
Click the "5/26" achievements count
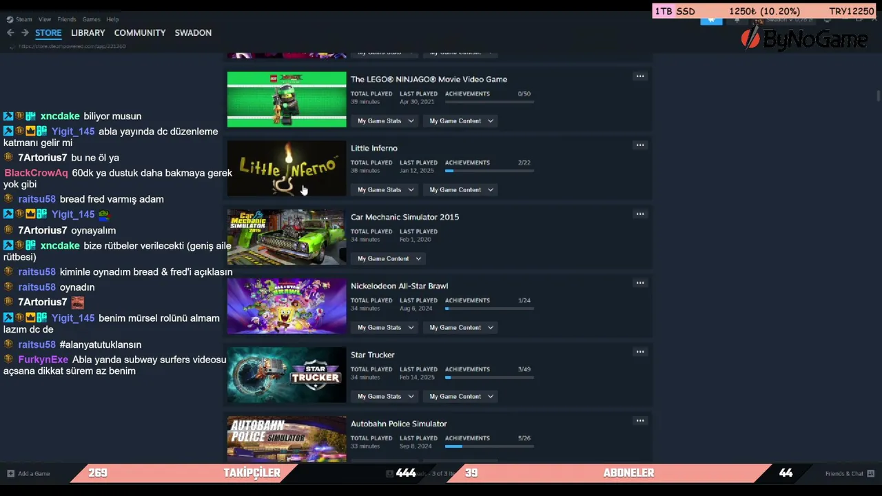tap(524, 438)
